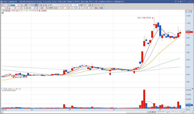Viewport: 194px width, 114px height.
Task: Click the pin window icon in title bar
Action: click(180, 2)
